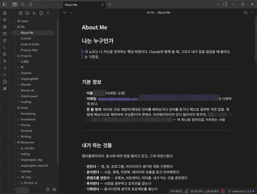Viewport: 257px width, 194px height.
Task: Toggle right sidebar panel icon
Action: click(225, 5)
